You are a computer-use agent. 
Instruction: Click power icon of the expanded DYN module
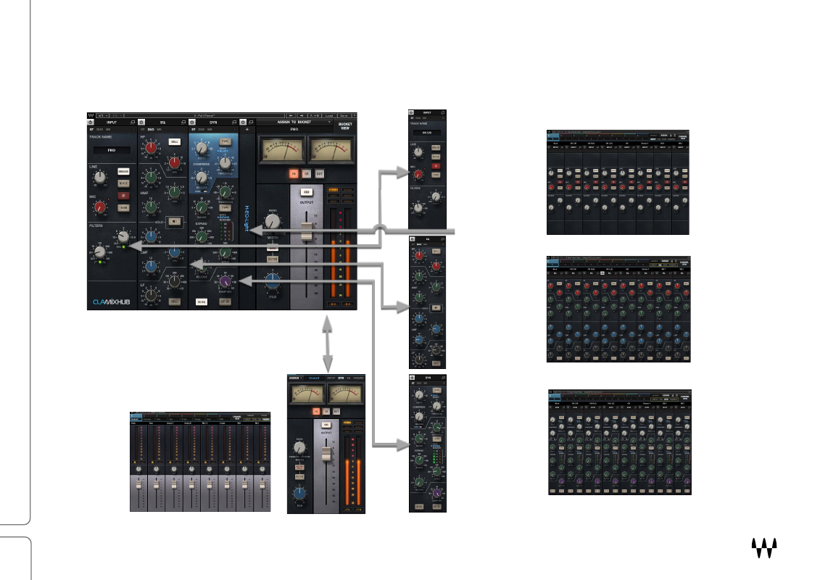pos(412,378)
